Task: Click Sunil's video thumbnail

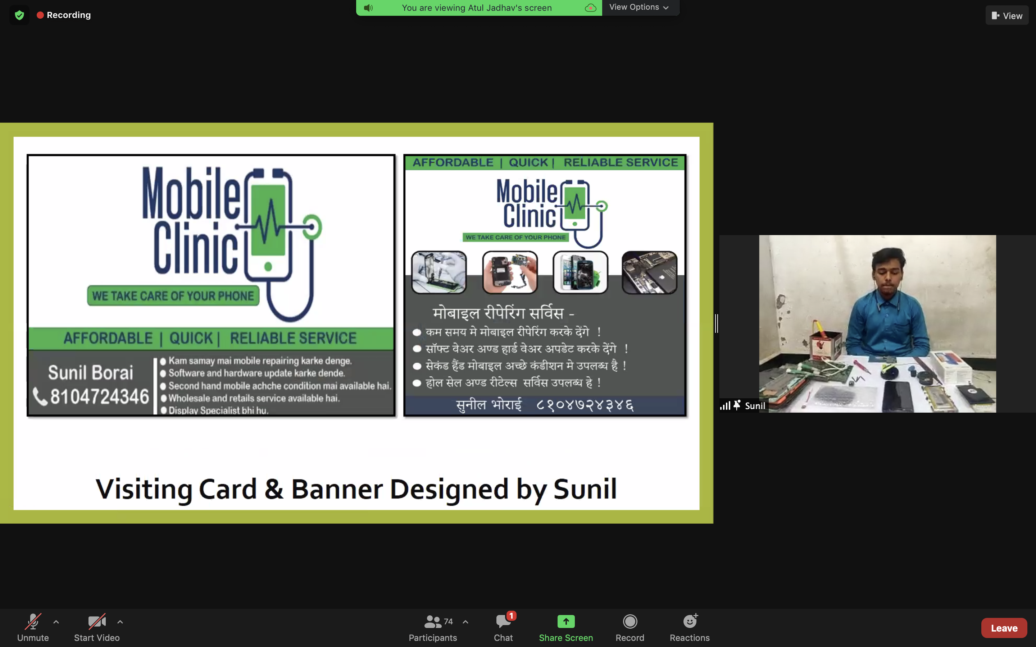Action: click(x=877, y=323)
